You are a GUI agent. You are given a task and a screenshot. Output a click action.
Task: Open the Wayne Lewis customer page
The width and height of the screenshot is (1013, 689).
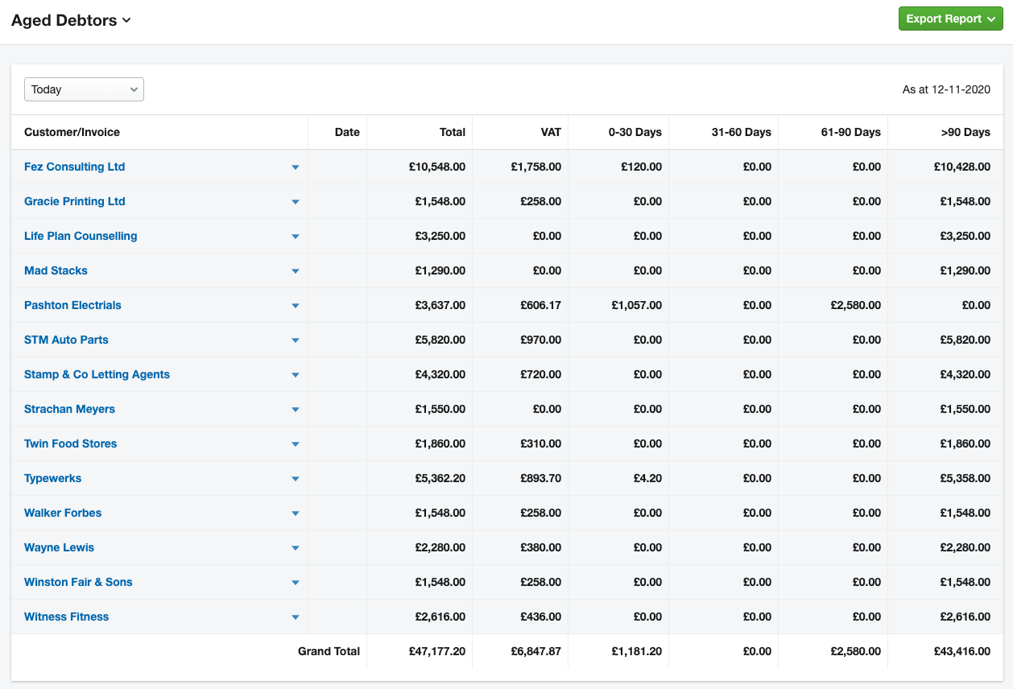coord(59,547)
